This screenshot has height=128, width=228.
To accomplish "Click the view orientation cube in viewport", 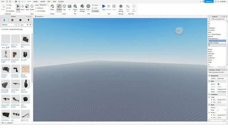I will point(179,31).
